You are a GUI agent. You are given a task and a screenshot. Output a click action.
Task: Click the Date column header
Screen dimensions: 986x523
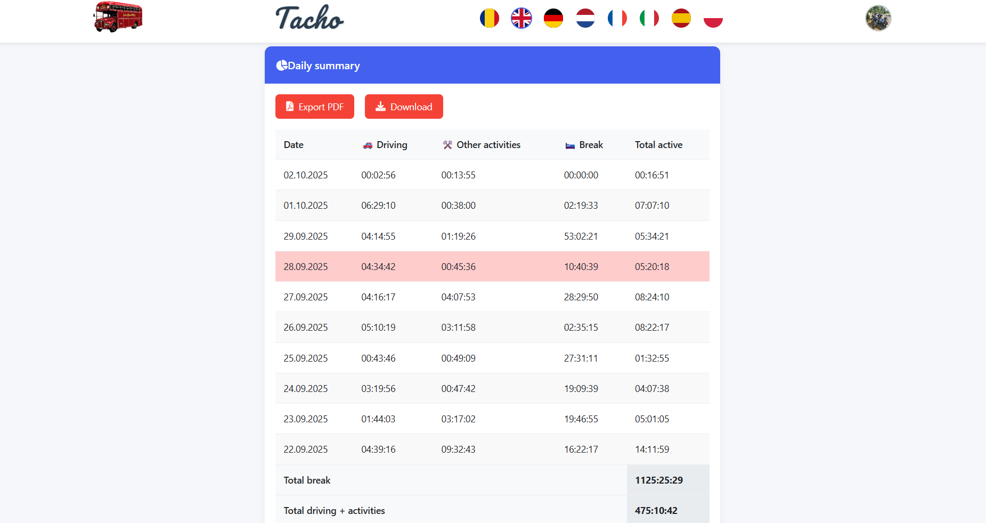pos(294,145)
